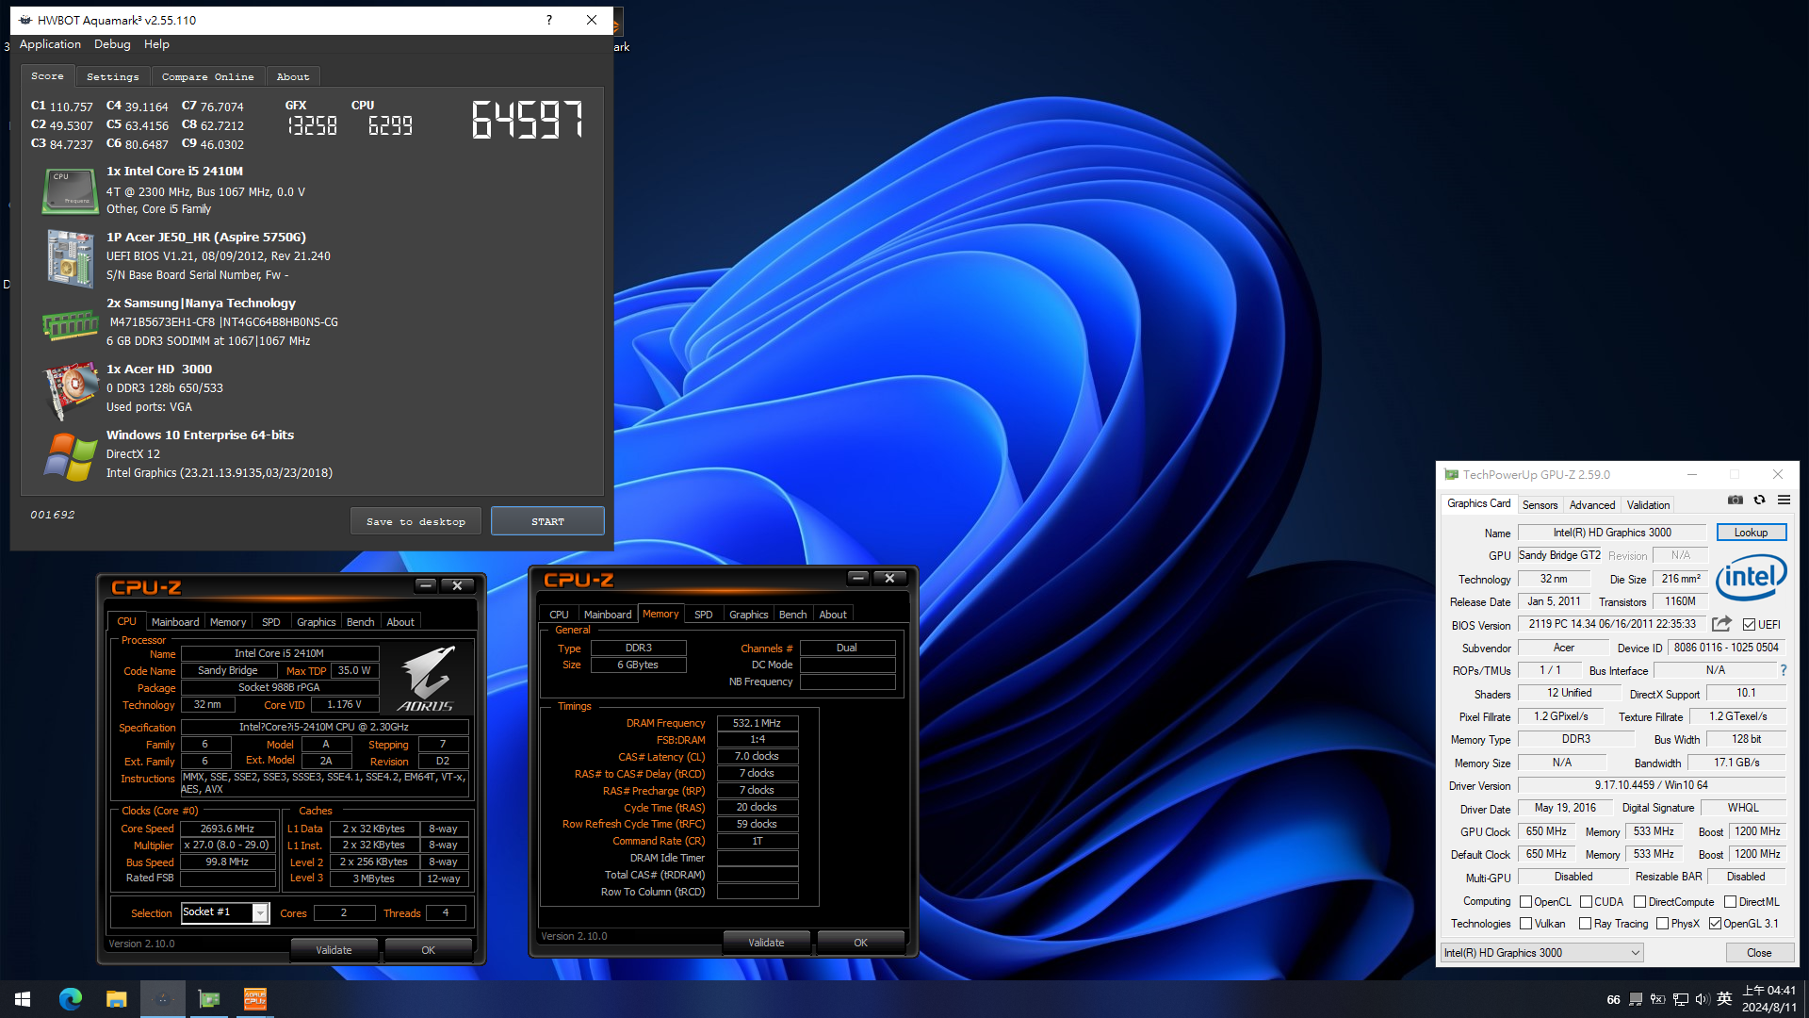Click the GPU-Z Name field Intel(R) HD Graphics 3000
This screenshot has height=1018, width=1809.
[1612, 533]
